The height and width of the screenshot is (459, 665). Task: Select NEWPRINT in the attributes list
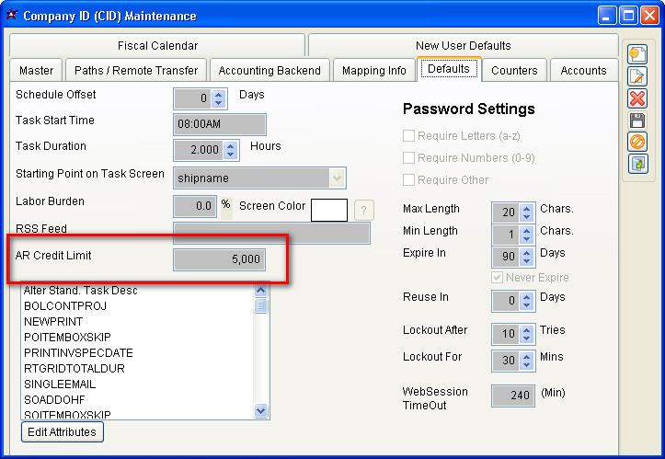coord(53,322)
